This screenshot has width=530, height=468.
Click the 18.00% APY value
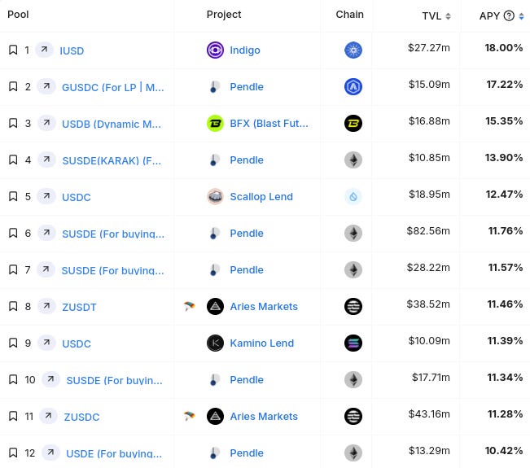coord(504,48)
